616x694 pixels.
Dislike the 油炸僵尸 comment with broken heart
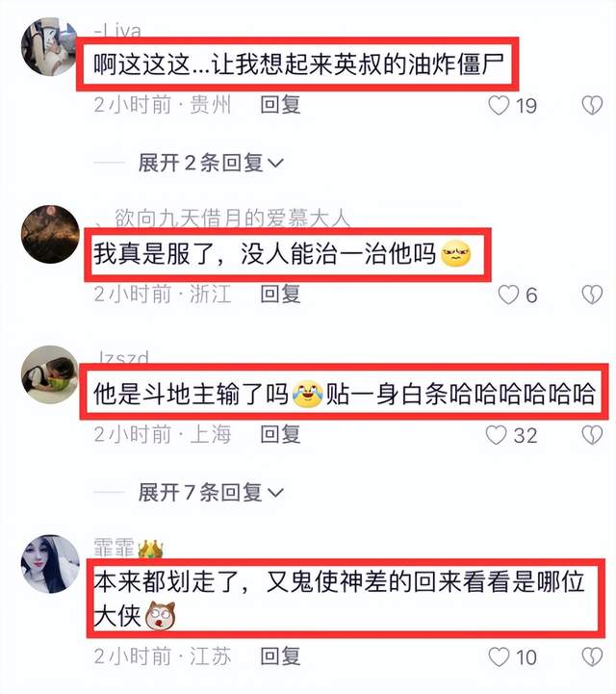[592, 105]
